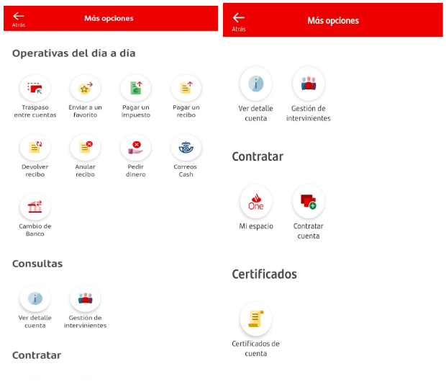Image resolution: width=446 pixels, height=387 pixels.
Task: Launch Correos Cash service
Action: pyautogui.click(x=186, y=148)
